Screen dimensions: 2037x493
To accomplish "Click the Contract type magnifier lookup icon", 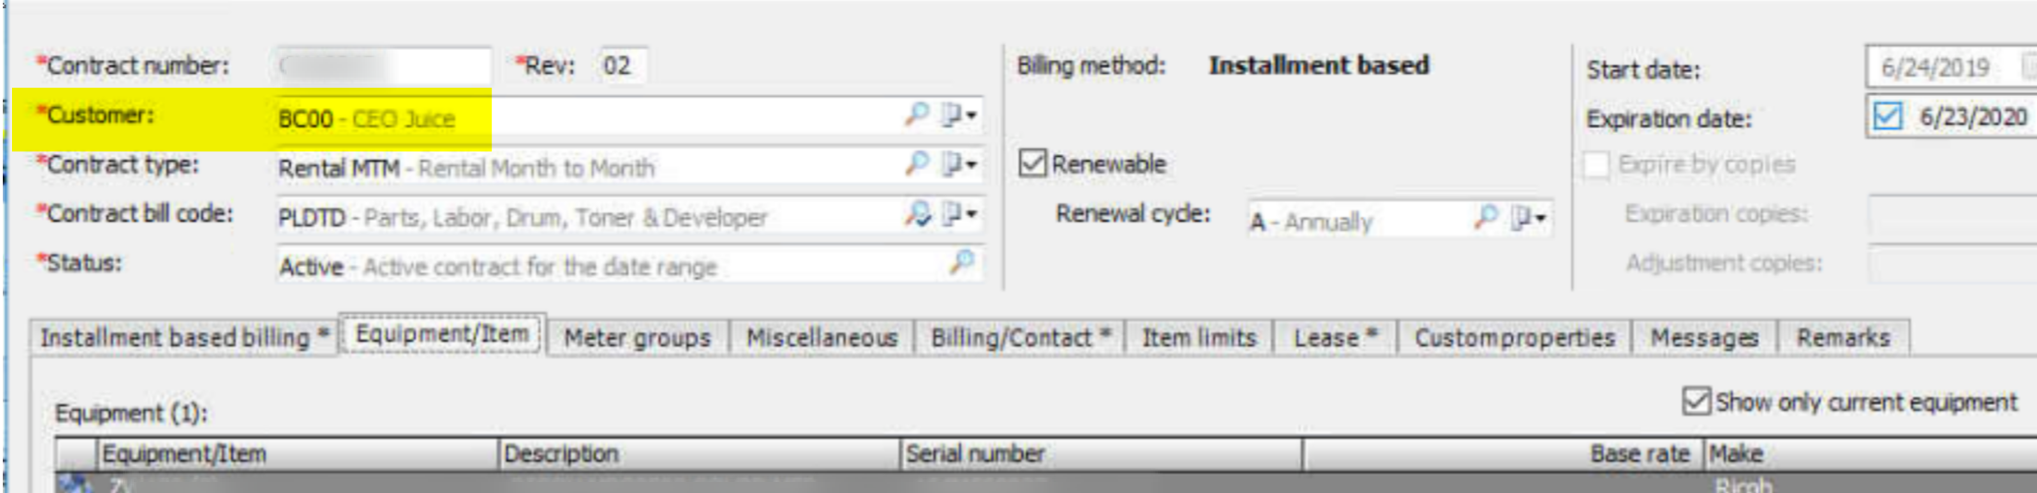I will pos(916,163).
